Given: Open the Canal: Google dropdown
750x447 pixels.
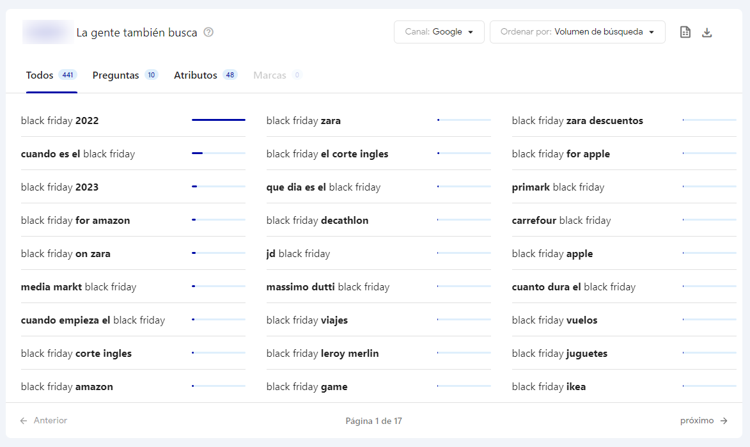Looking at the screenshot, I should coord(439,32).
